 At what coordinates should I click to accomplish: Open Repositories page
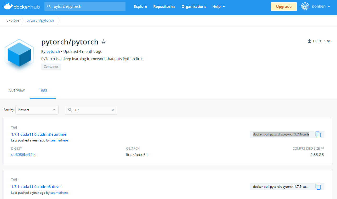[x=164, y=7]
